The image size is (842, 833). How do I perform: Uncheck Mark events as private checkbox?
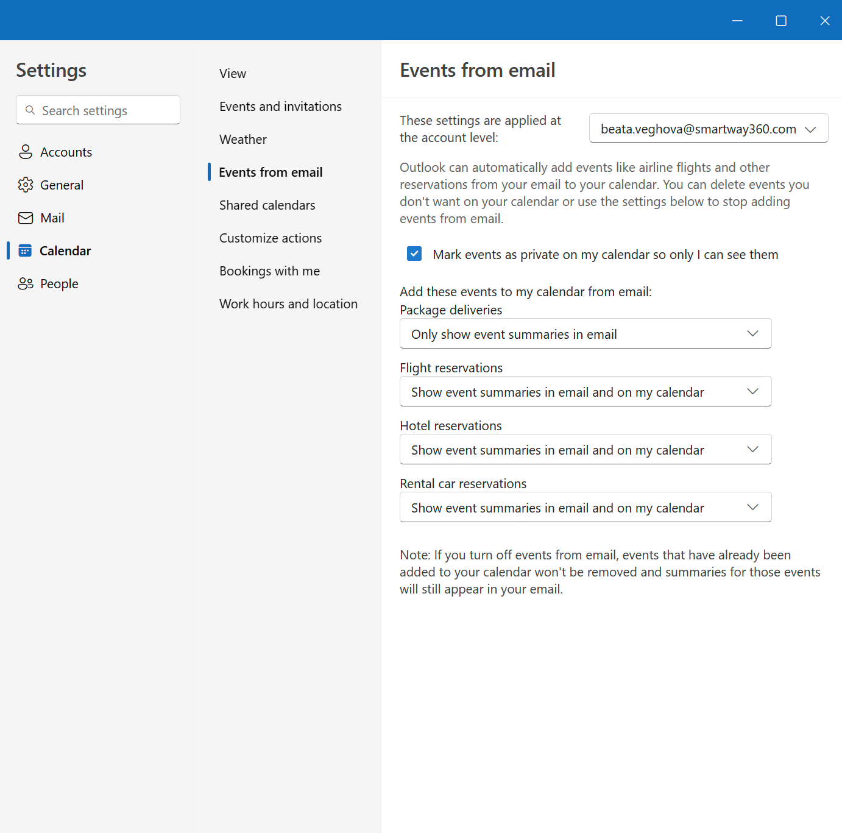[x=414, y=253]
